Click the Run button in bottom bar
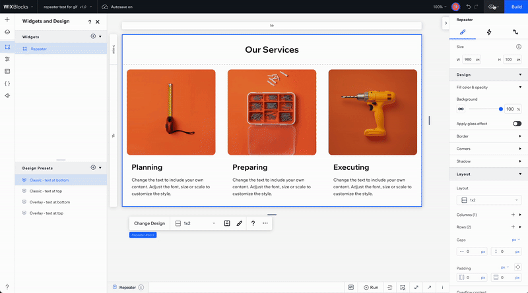 click(x=371, y=287)
